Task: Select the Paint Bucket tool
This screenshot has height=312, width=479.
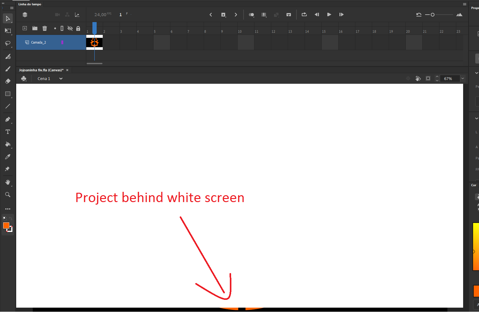Action: tap(8, 144)
